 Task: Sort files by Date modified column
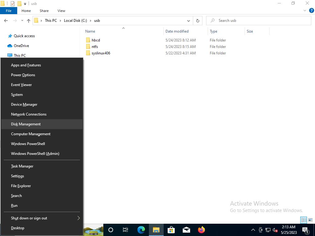[177, 31]
